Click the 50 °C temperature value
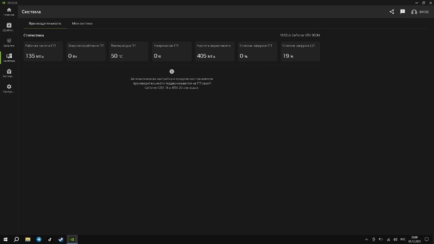This screenshot has height=244, width=434. pos(117,56)
